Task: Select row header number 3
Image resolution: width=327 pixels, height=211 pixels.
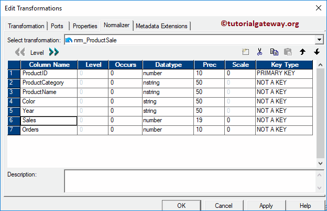Action: (14, 92)
